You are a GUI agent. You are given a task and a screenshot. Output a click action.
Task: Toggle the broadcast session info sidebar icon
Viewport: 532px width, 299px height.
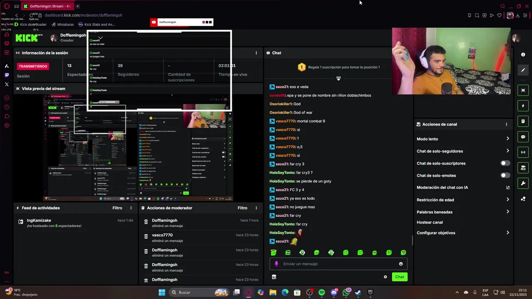(x=523, y=152)
